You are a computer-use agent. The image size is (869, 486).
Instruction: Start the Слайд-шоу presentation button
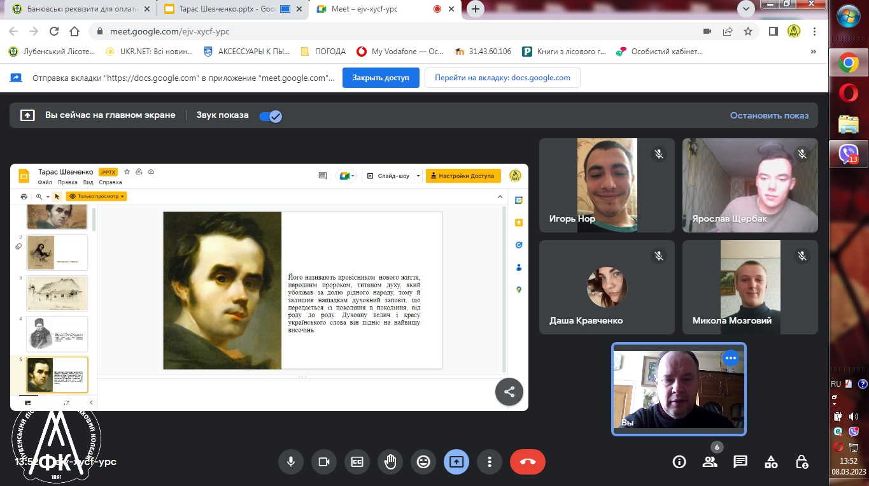388,176
